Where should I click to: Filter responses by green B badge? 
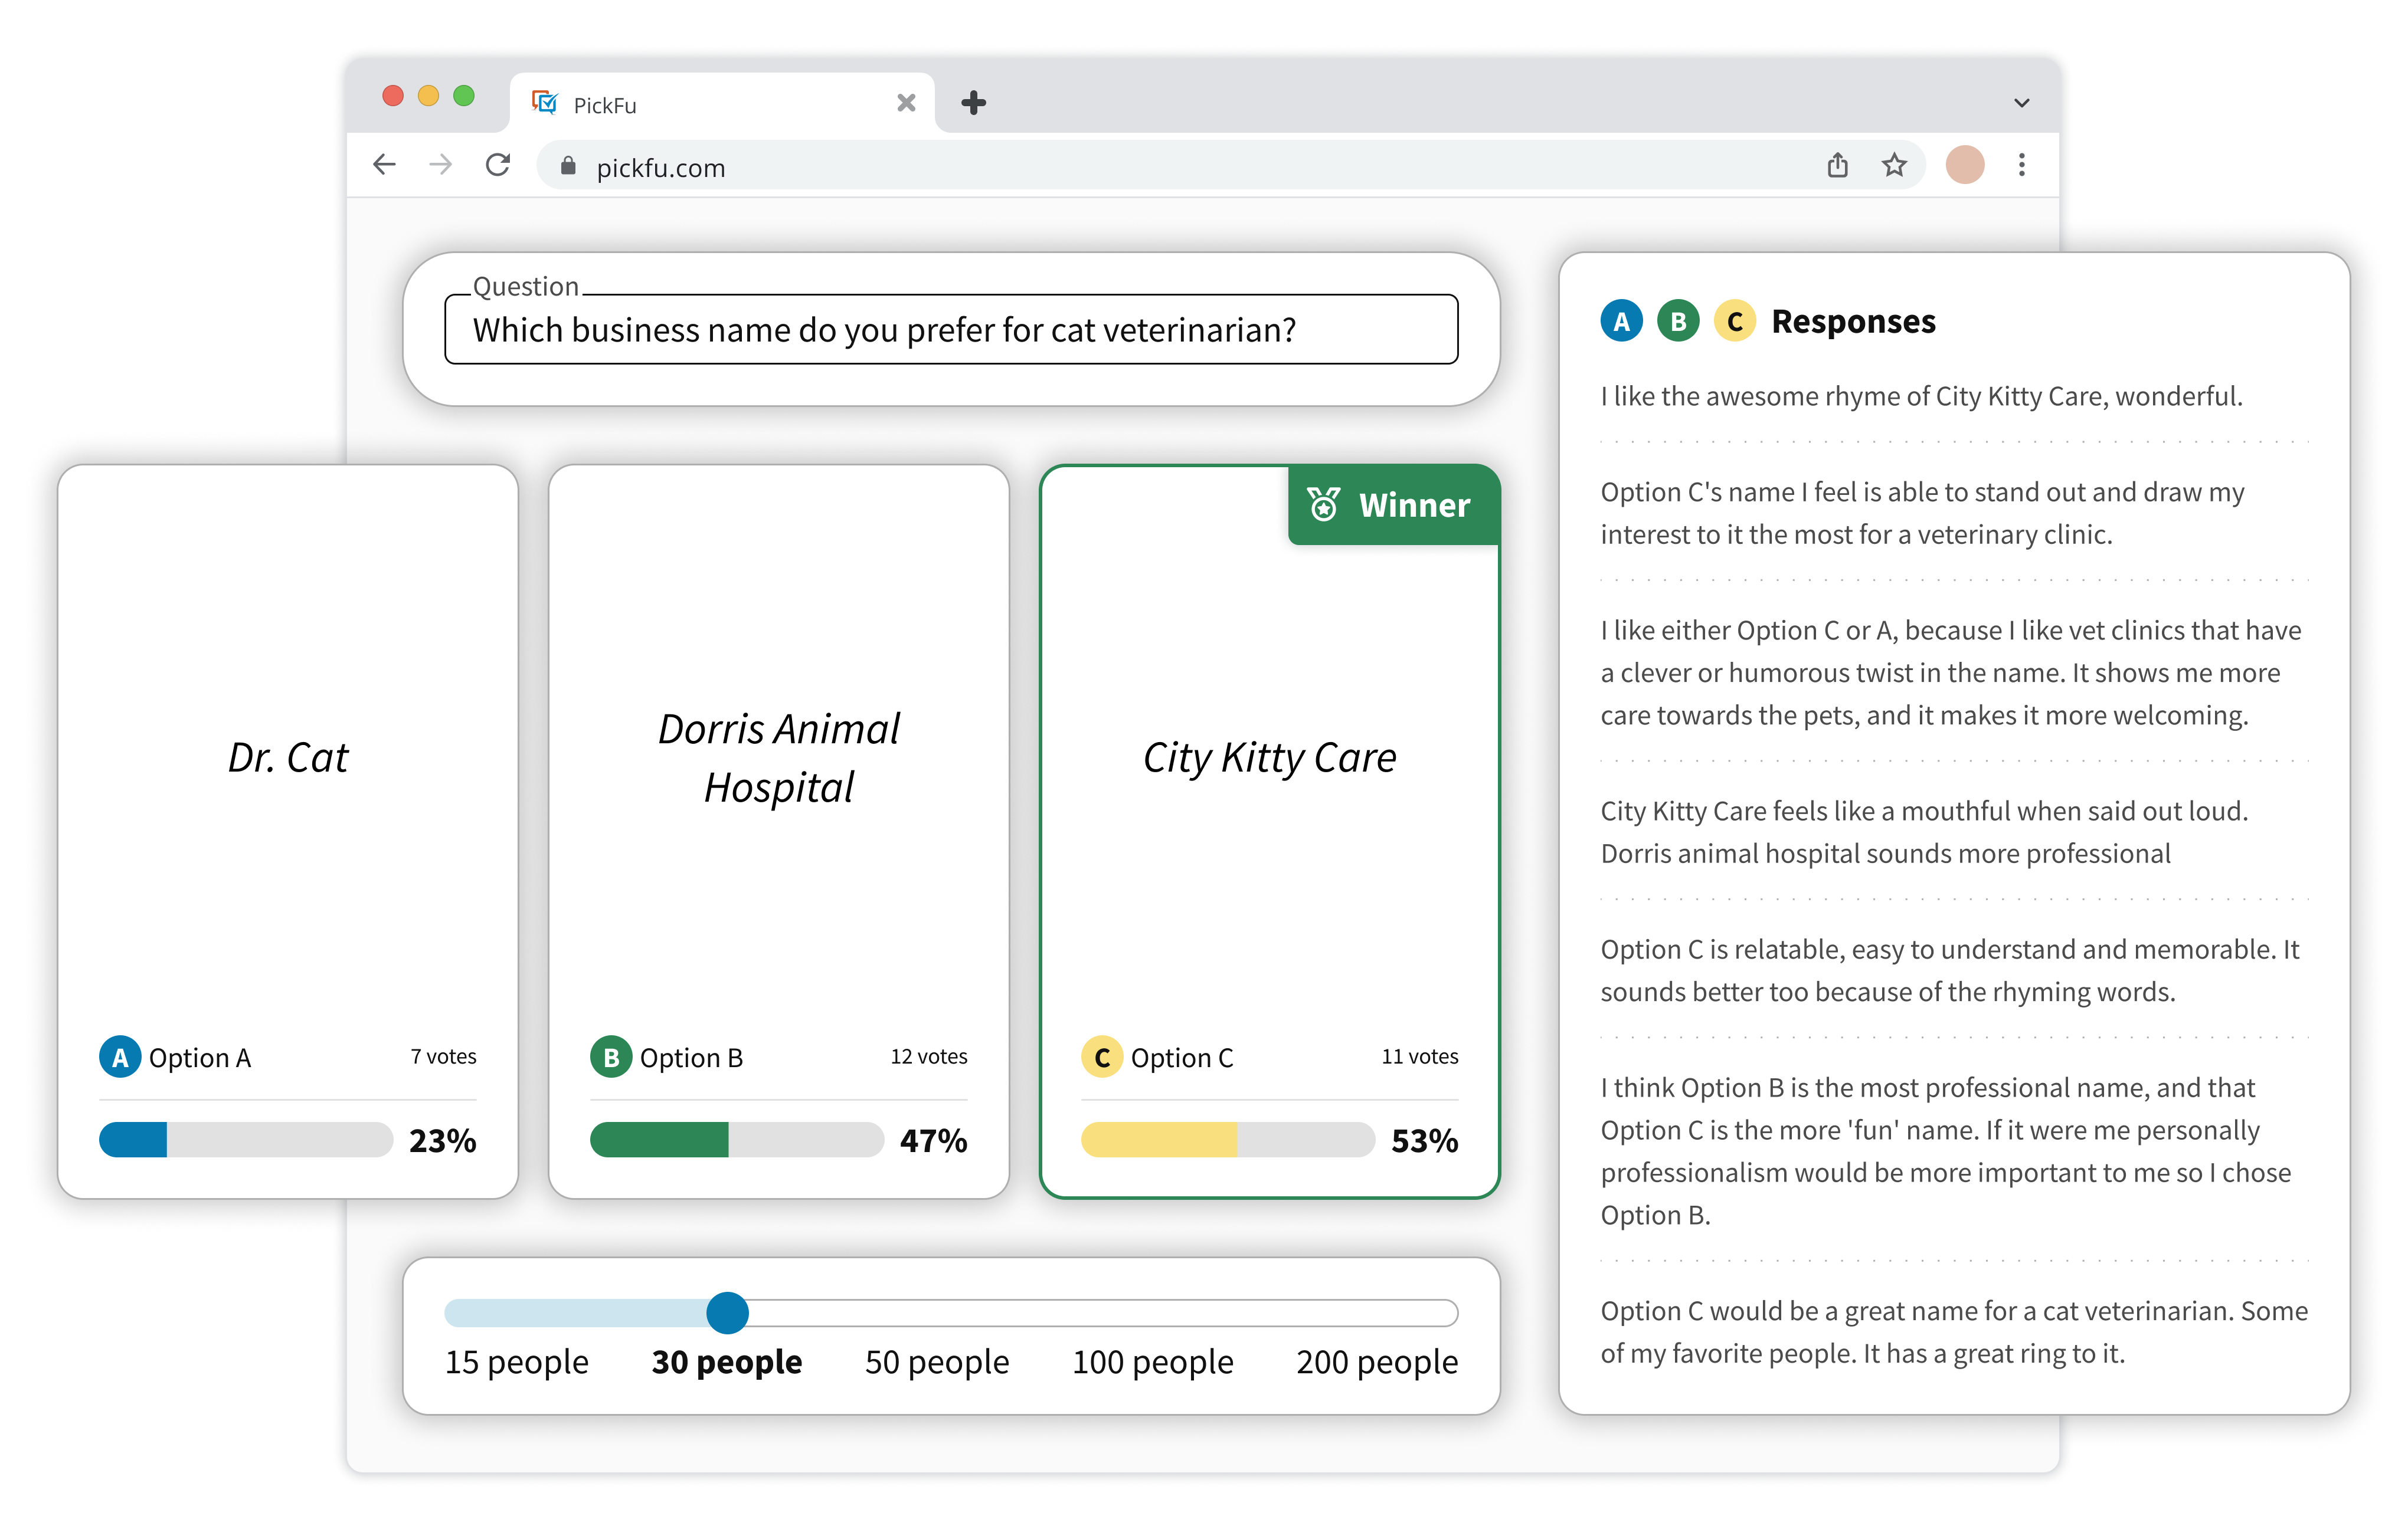click(x=1678, y=322)
